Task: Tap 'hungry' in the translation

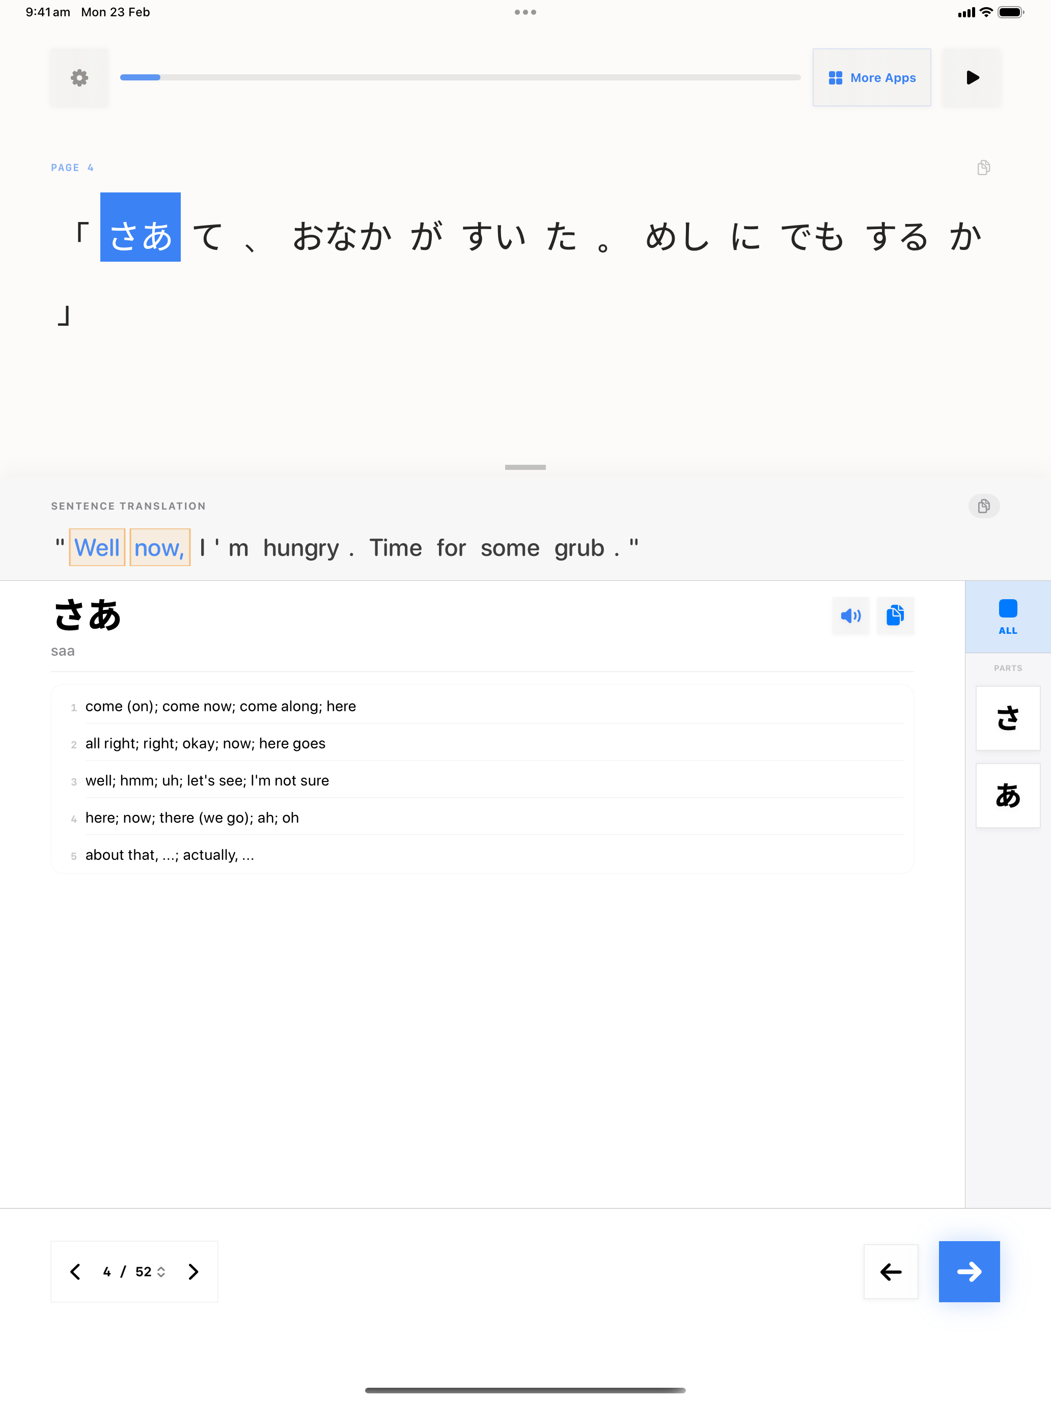Action: (301, 548)
